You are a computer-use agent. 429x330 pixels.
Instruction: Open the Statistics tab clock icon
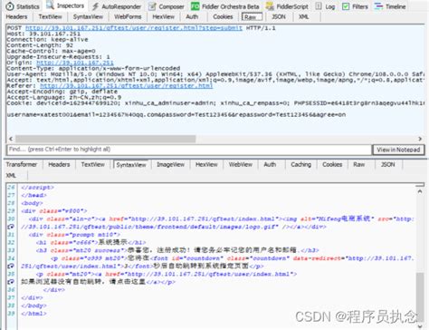(x=10, y=6)
